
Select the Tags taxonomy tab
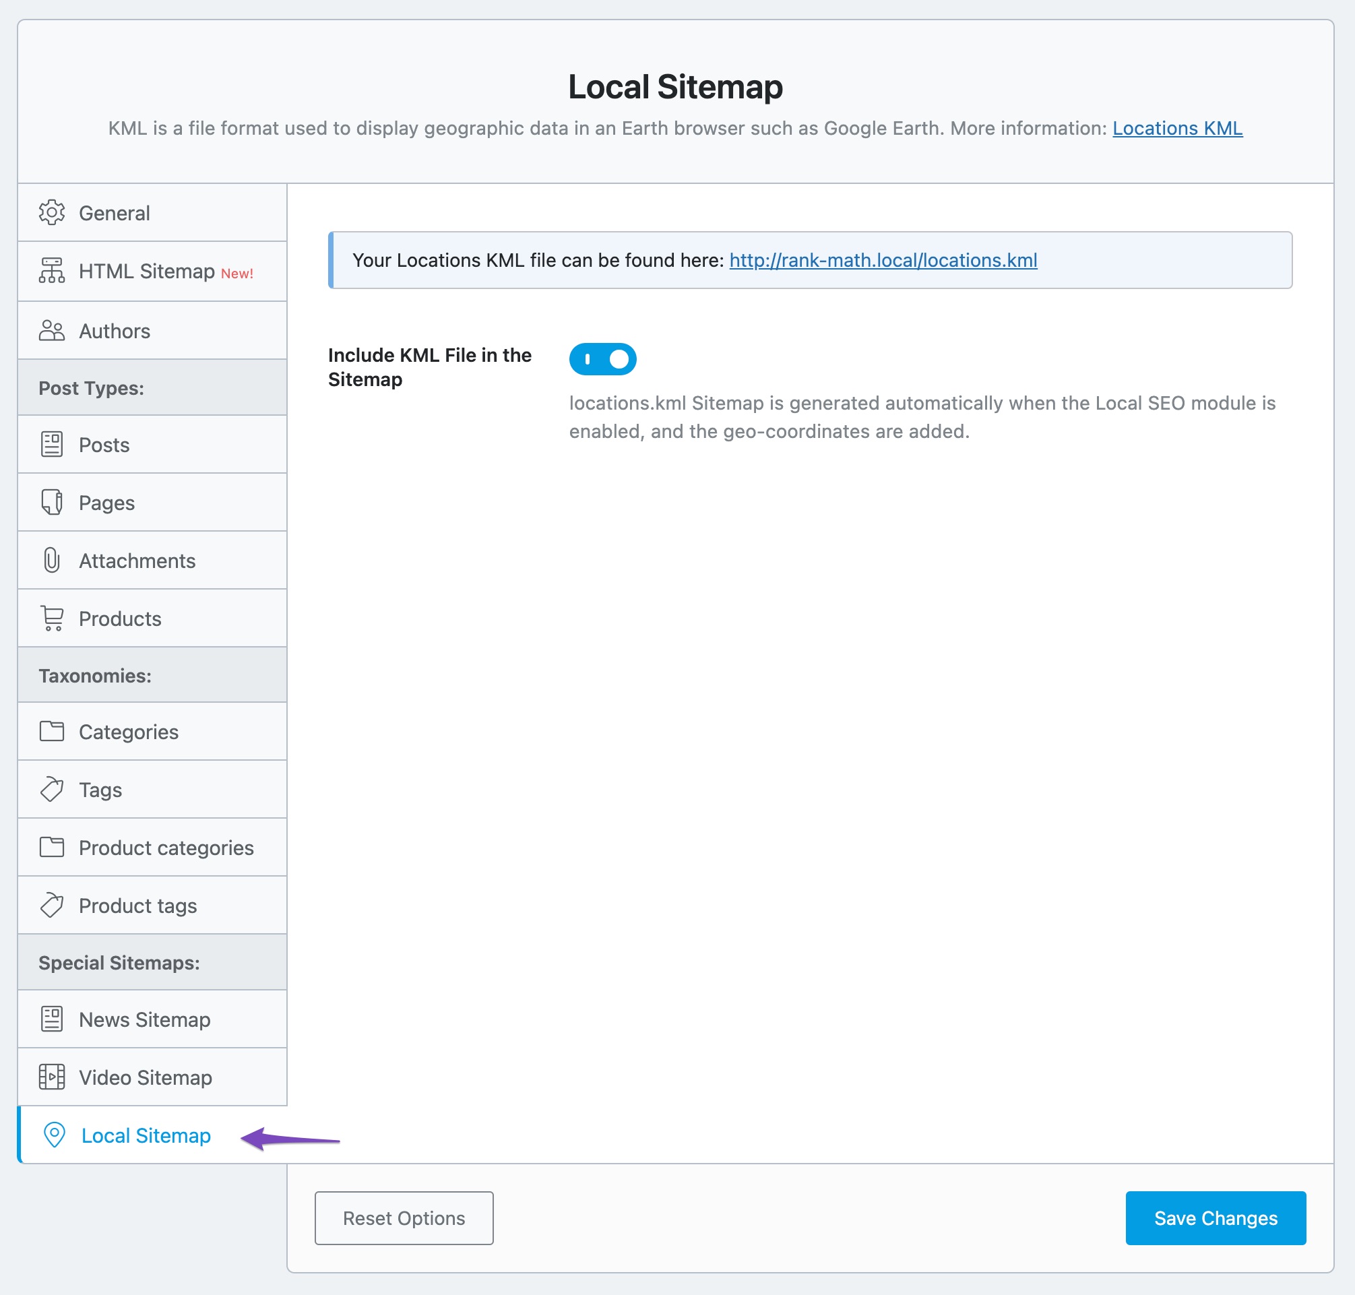[152, 790]
